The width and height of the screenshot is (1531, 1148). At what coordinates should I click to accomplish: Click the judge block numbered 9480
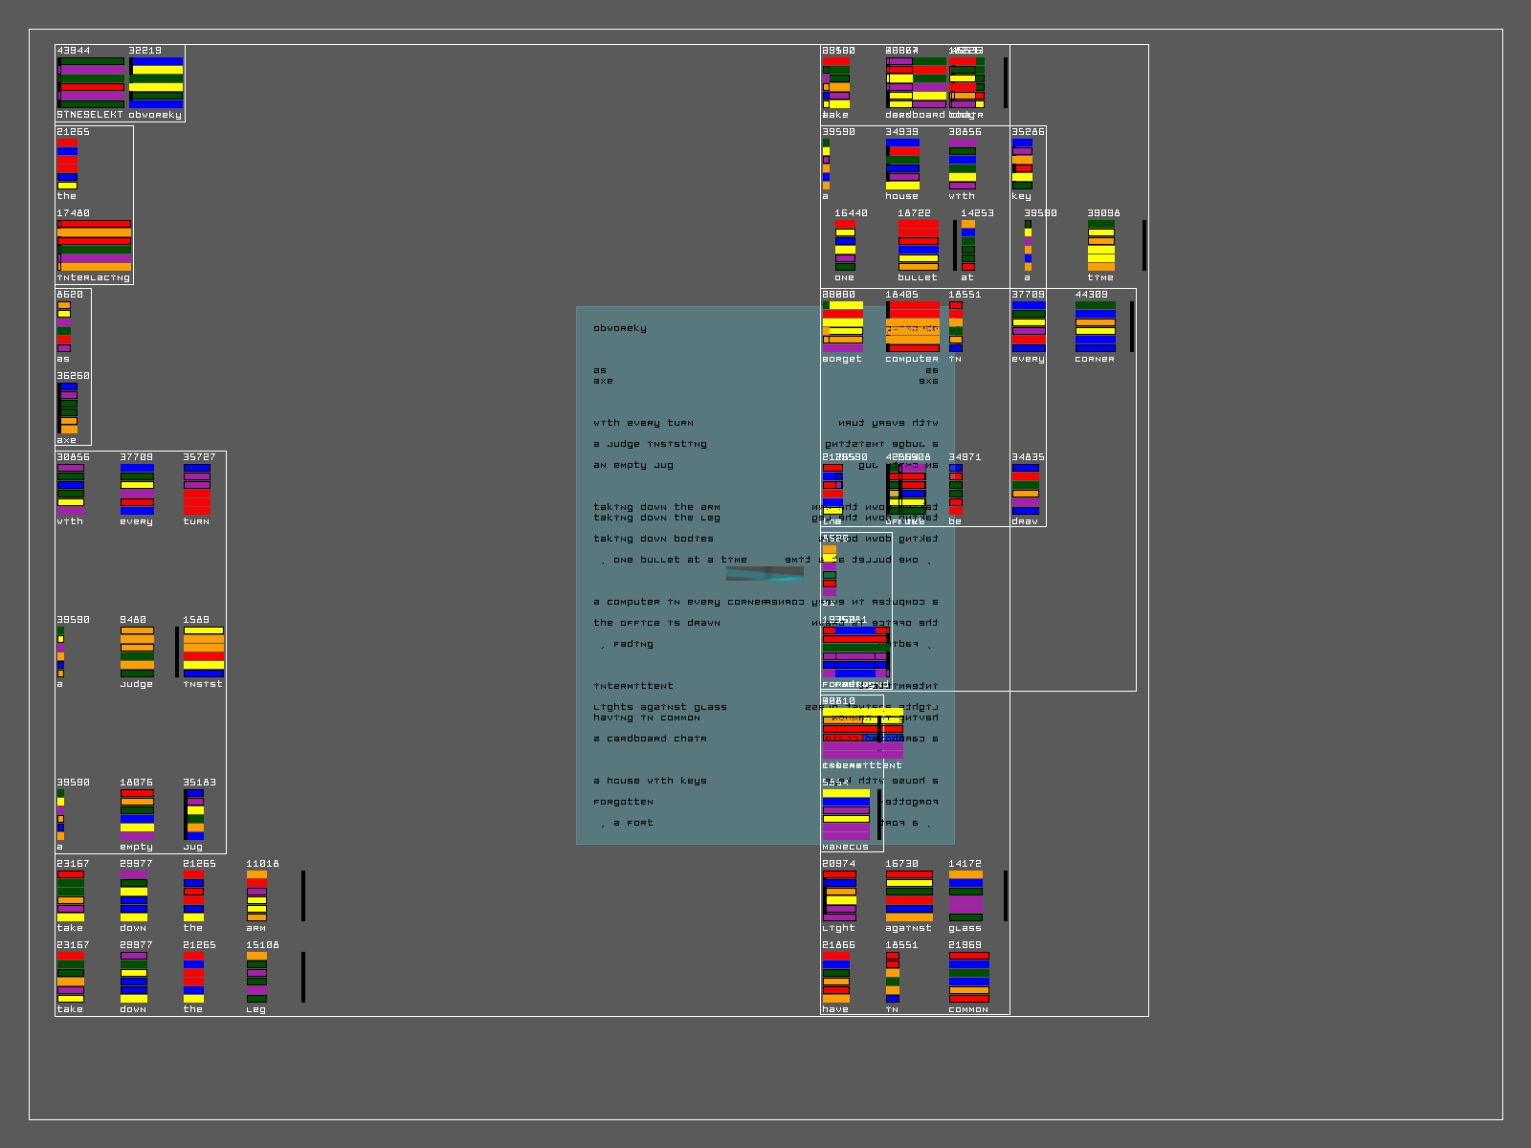137,652
